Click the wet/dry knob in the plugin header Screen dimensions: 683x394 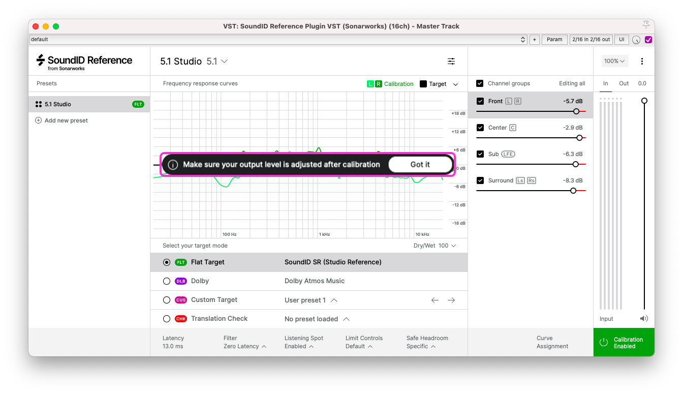pos(636,40)
